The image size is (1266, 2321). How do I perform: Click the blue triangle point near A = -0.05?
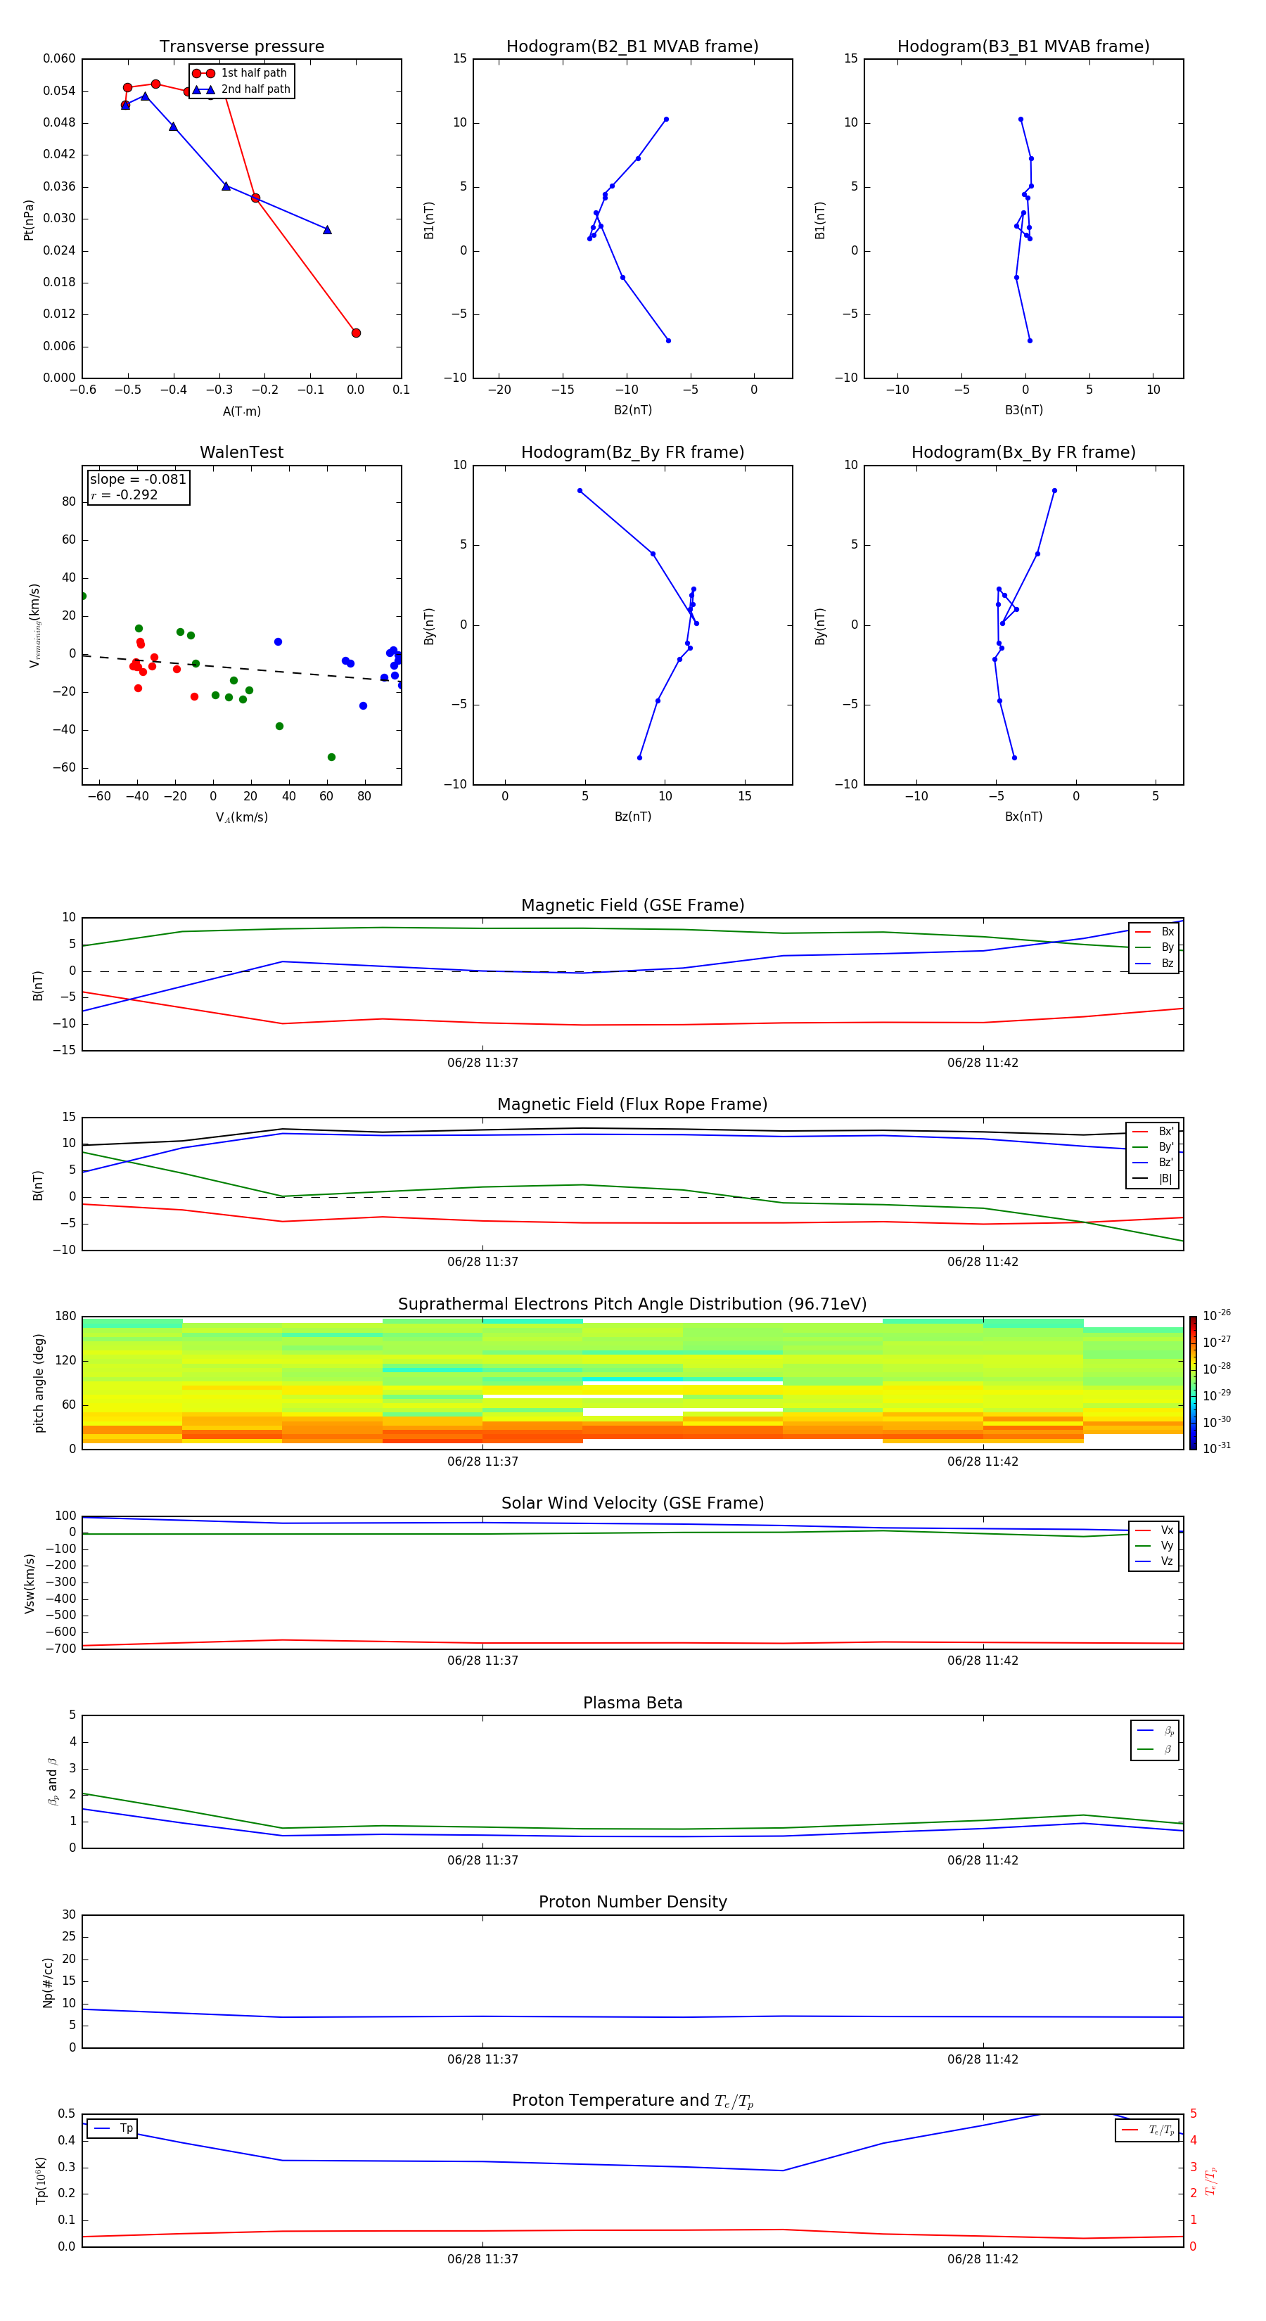327,230
